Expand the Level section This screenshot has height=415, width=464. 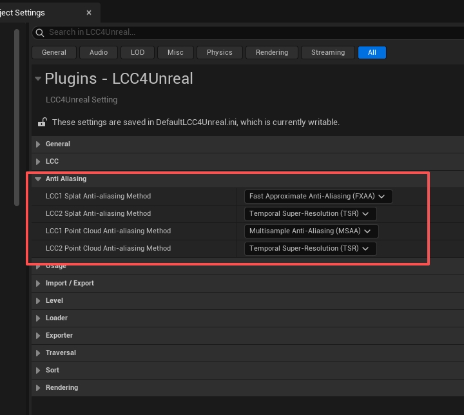click(x=38, y=301)
